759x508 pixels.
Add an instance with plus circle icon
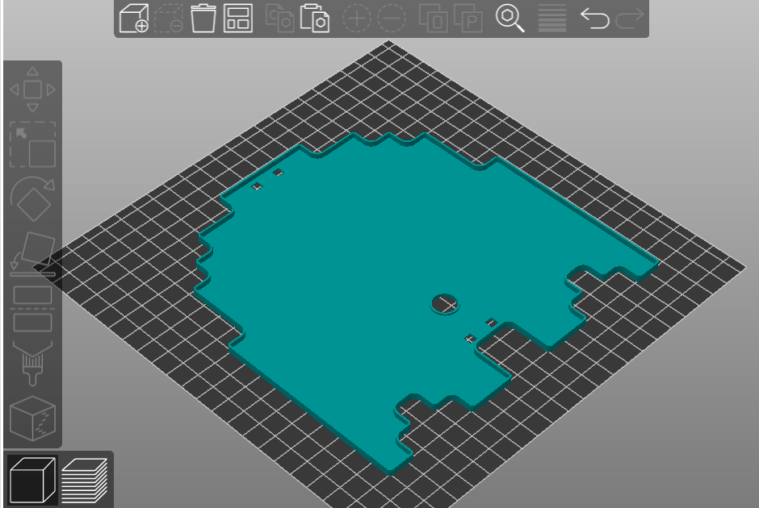click(x=357, y=19)
